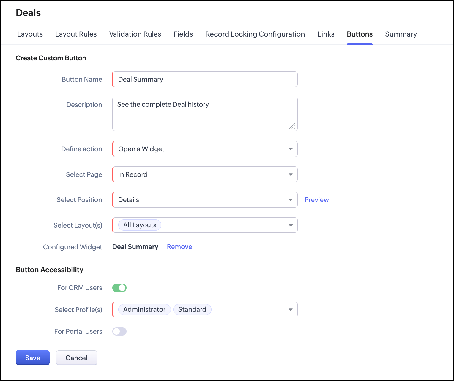Save the custom button

(33, 358)
